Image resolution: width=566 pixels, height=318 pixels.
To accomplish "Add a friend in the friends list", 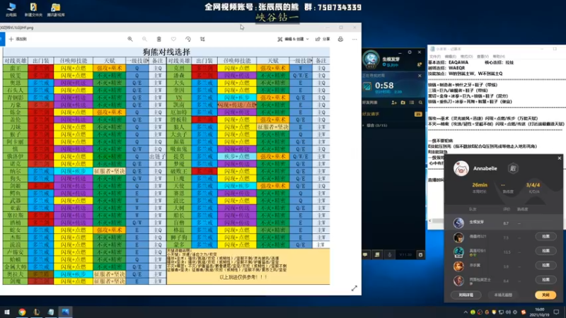I will click(x=394, y=102).
